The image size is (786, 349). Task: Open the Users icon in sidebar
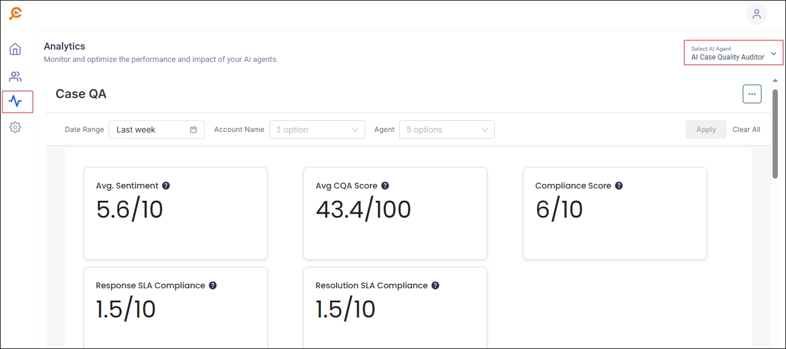(15, 76)
